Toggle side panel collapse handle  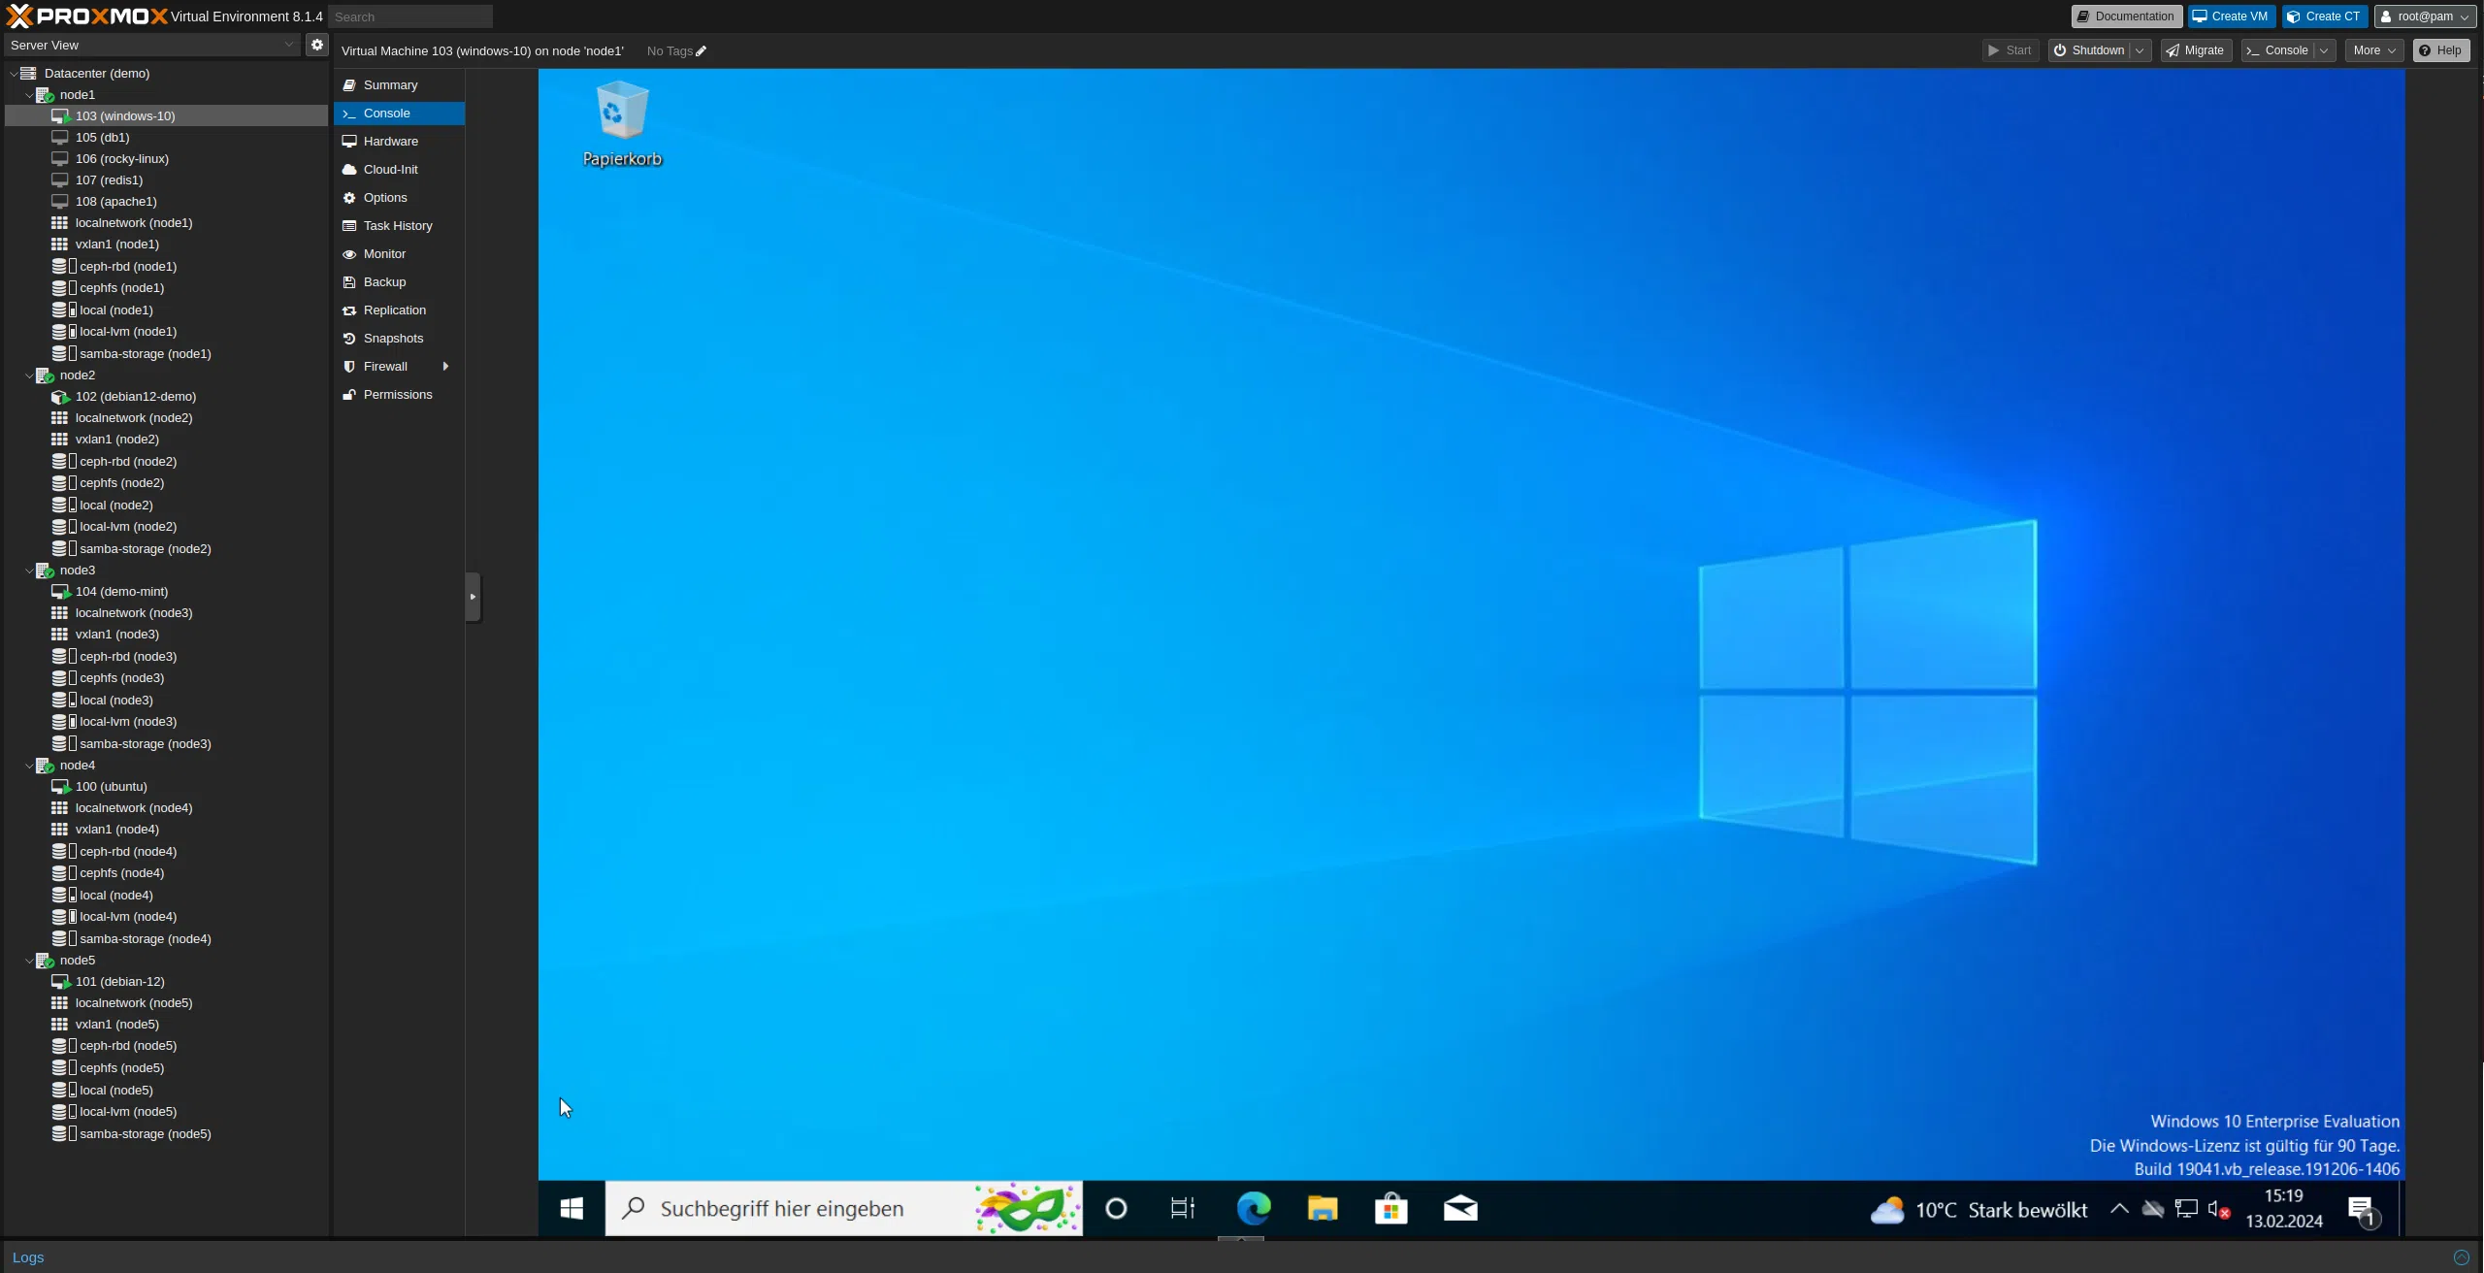(x=473, y=597)
